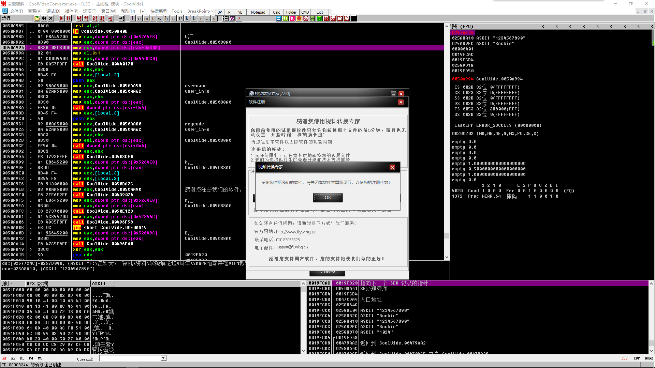655x368 pixels.
Task: Expand the BreakPoint-> menu
Action: 200,11
